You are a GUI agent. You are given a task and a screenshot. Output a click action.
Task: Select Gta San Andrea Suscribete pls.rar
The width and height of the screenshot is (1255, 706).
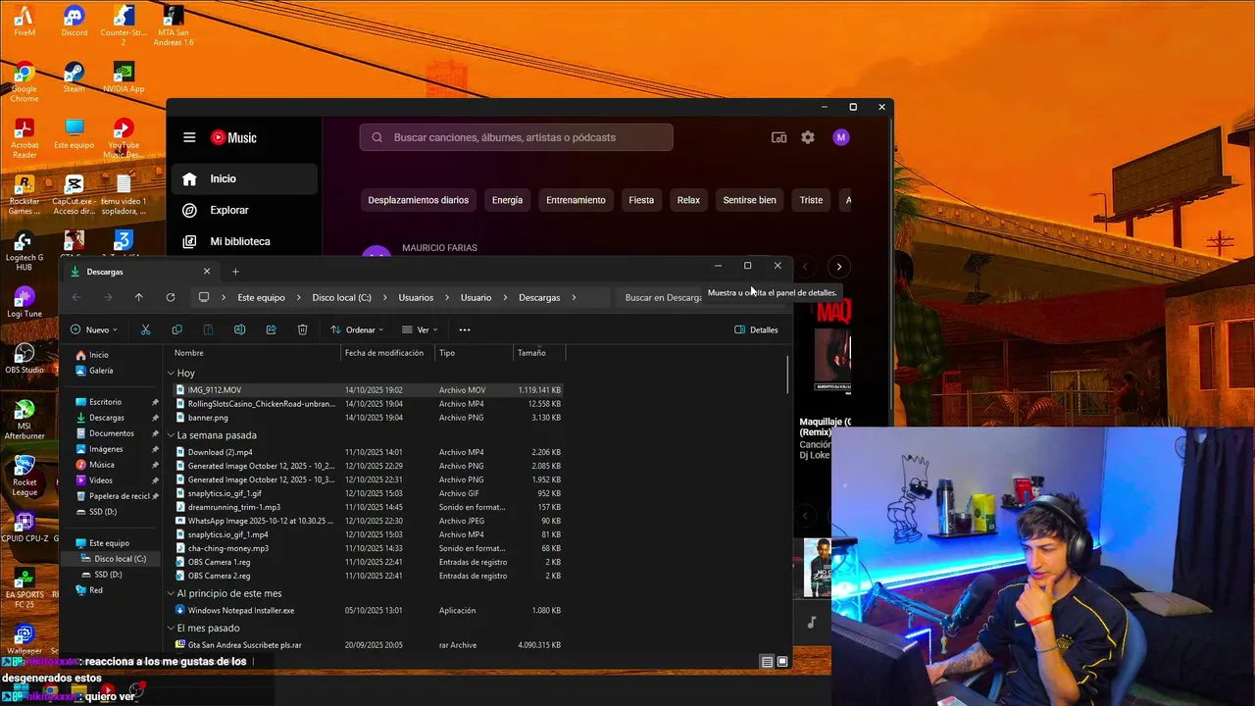(368, 645)
